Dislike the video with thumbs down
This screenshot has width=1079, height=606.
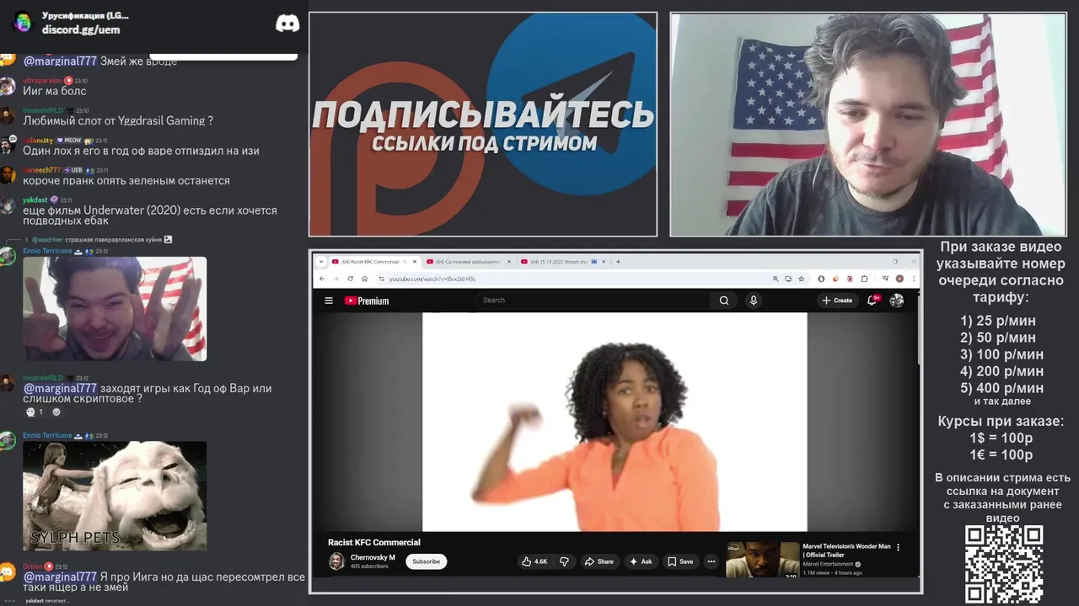point(564,561)
